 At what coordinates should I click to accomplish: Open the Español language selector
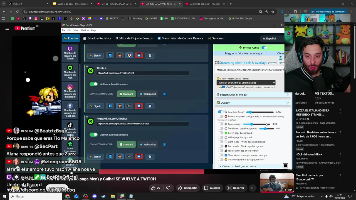click(x=272, y=38)
